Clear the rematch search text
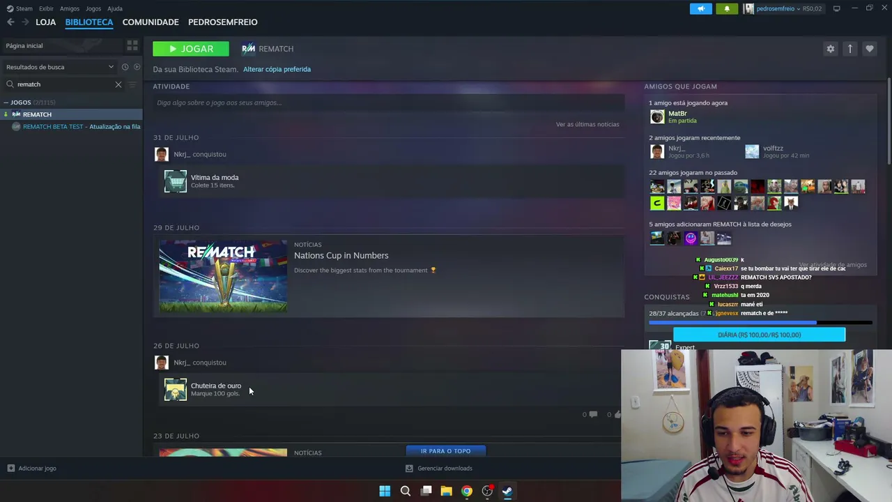892x502 pixels. tap(118, 84)
